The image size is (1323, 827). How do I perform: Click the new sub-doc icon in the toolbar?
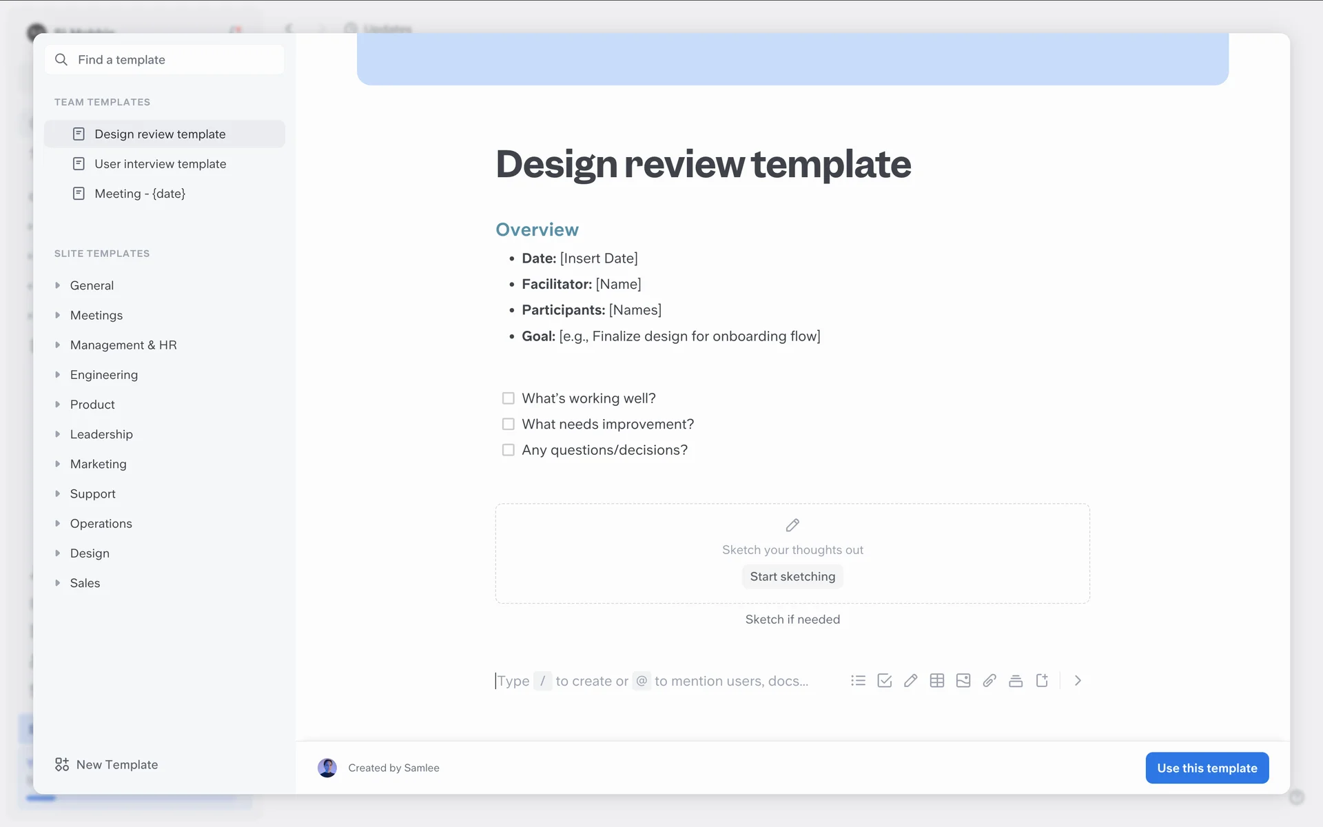(x=1042, y=681)
